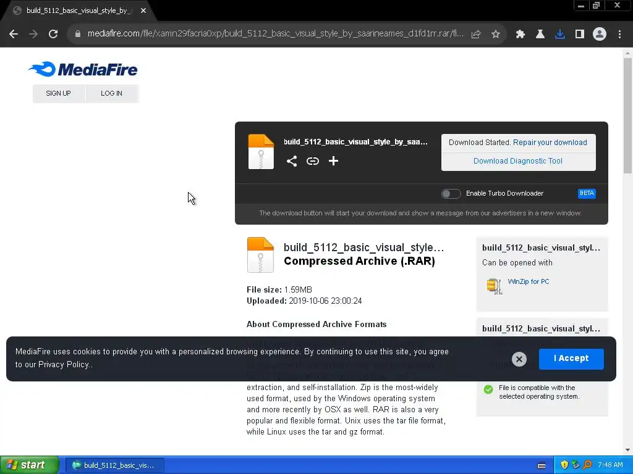The image size is (633, 474).
Task: Click the WinZip program icon
Action: [x=495, y=286]
